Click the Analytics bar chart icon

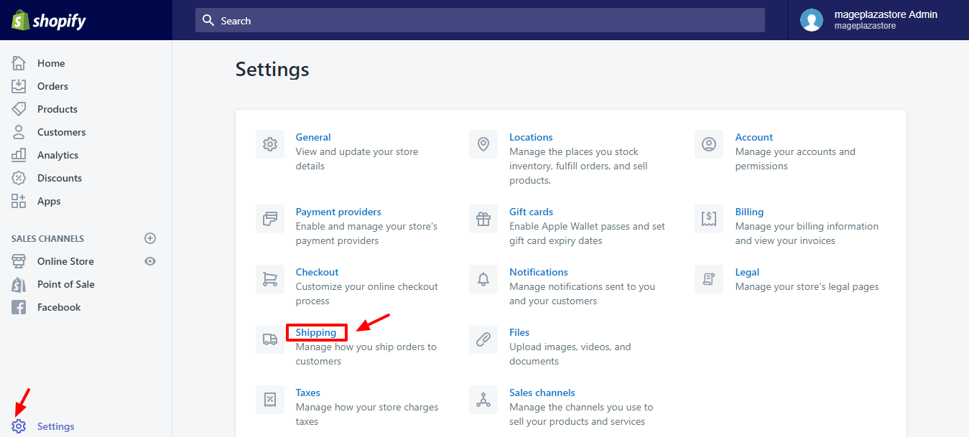pos(19,155)
